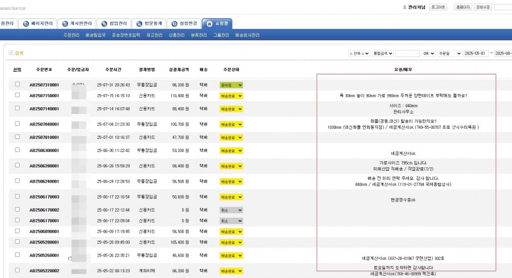Open the 주문일 date type dropdown
This screenshot has width=512, height=278.
[x=448, y=53]
